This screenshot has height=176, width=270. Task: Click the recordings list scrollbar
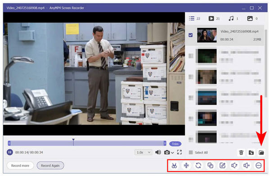tap(266, 63)
